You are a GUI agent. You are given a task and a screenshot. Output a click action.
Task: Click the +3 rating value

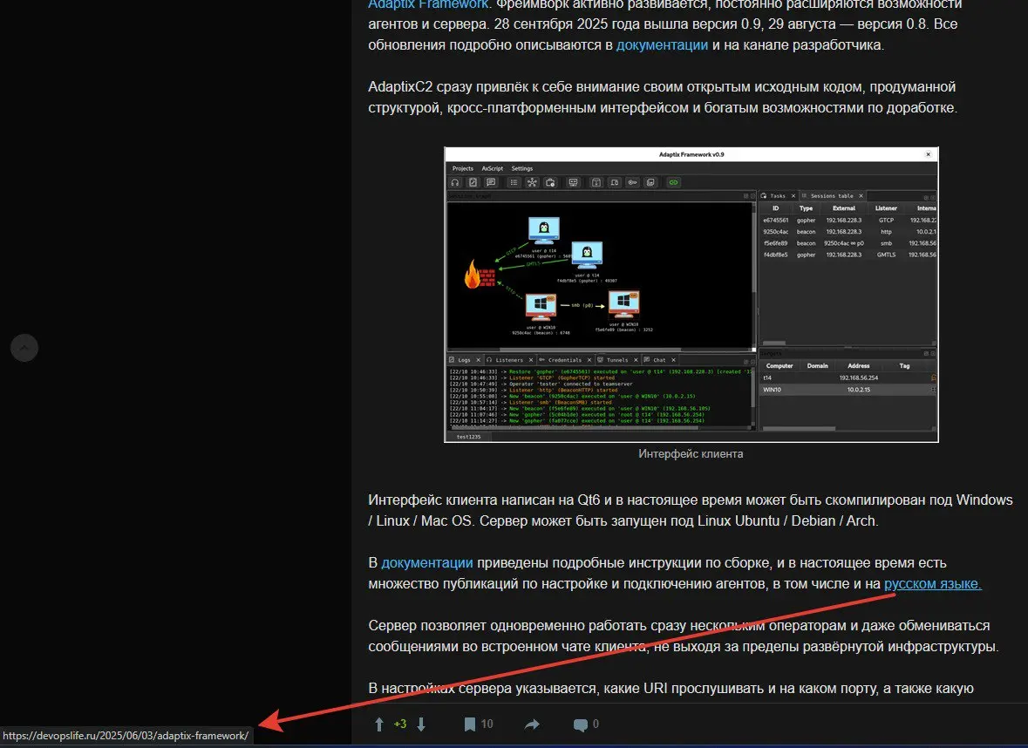coord(400,724)
